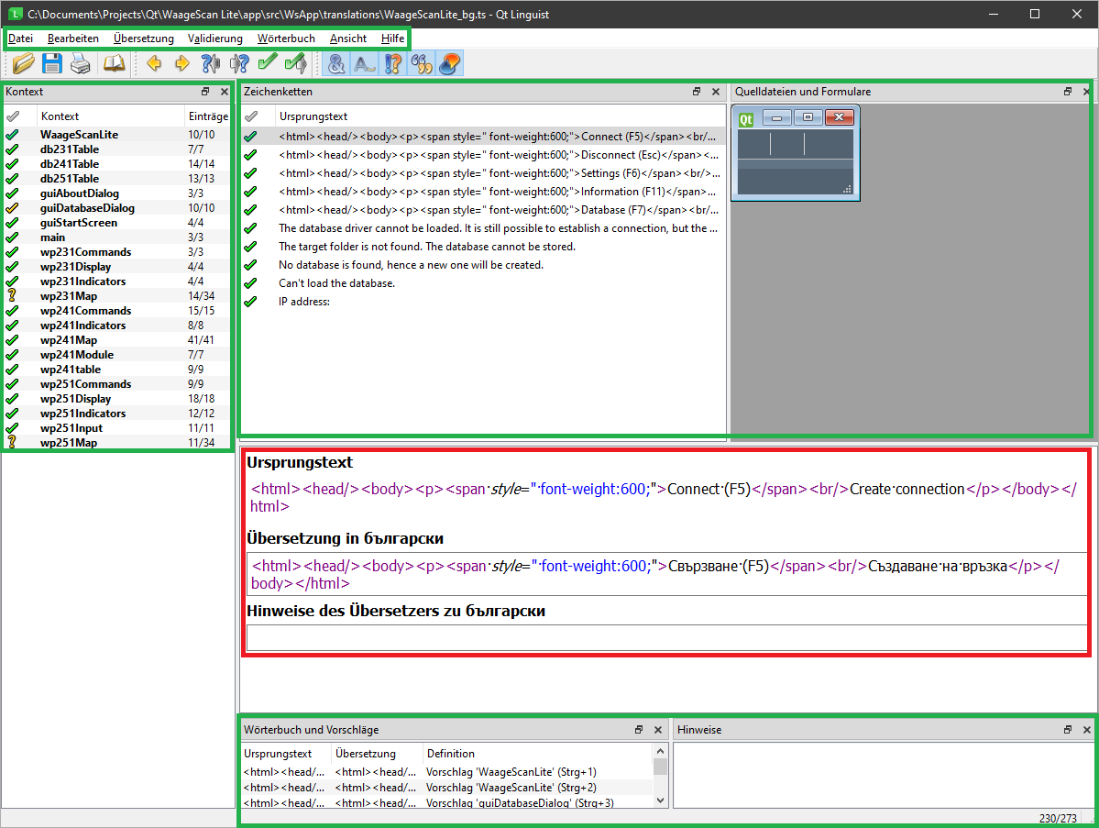This screenshot has width=1099, height=828.
Task: Close the Zeichenketten panel
Action: 716,91
